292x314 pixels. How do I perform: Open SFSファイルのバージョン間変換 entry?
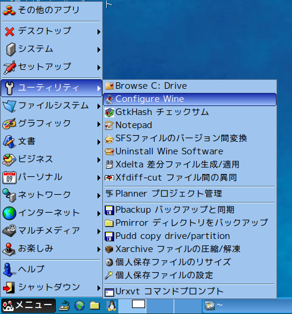pos(190,138)
